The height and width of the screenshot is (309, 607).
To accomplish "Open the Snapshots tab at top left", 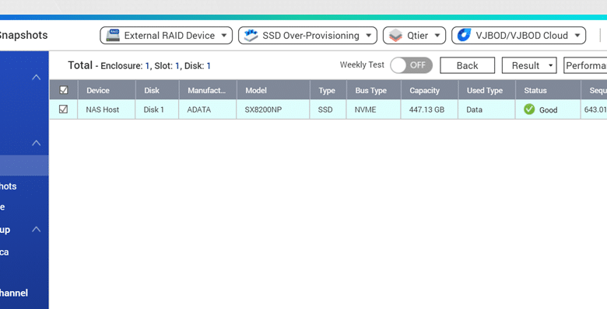I will pos(23,35).
